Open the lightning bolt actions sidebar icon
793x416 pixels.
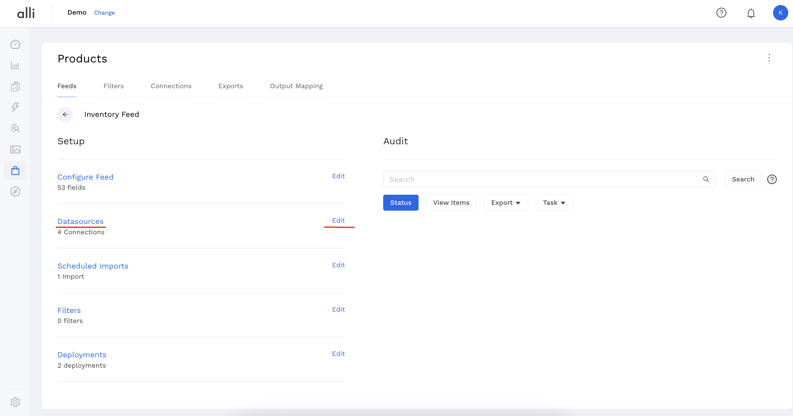tap(15, 107)
